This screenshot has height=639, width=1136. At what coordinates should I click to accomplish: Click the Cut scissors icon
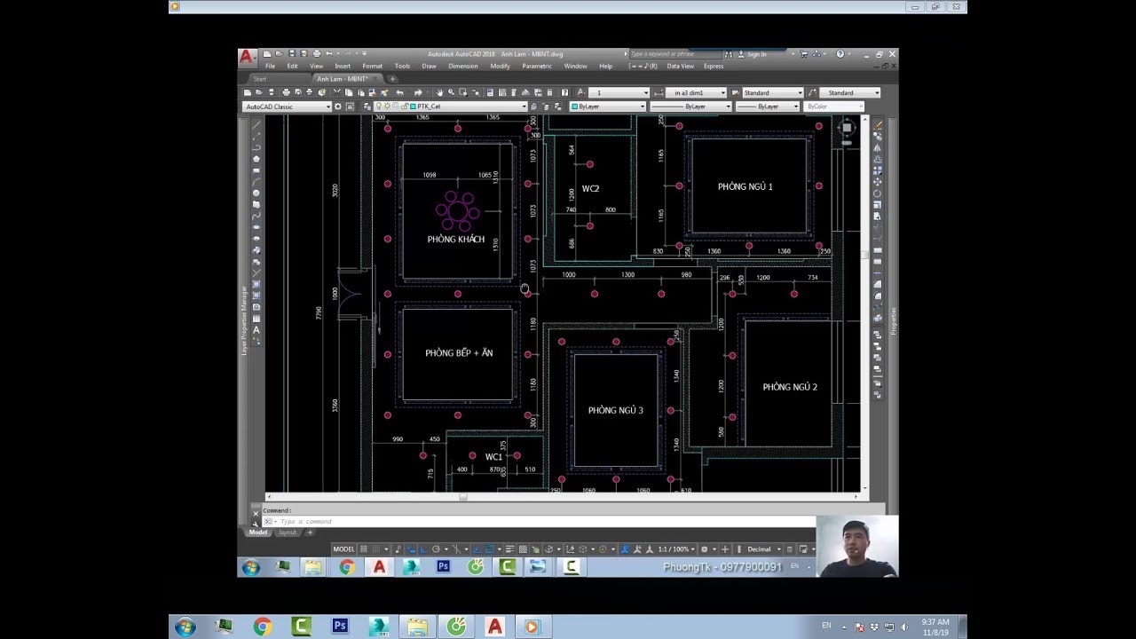click(x=336, y=92)
